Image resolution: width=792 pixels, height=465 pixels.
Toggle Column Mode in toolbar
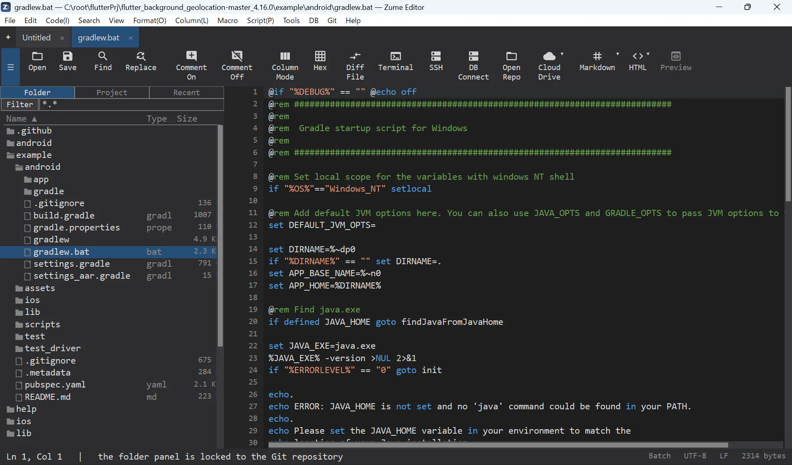click(x=285, y=66)
